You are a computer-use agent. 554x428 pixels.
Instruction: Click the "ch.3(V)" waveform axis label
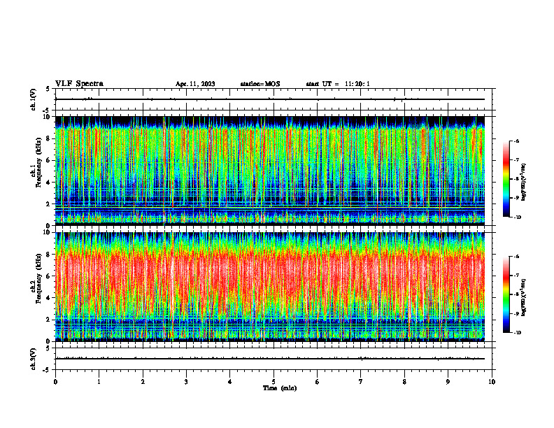pos(33,359)
